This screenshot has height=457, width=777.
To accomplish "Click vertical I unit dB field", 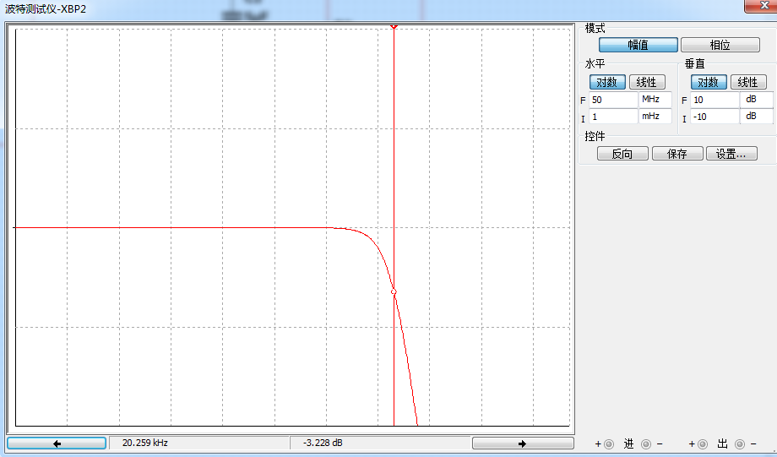I will (756, 117).
